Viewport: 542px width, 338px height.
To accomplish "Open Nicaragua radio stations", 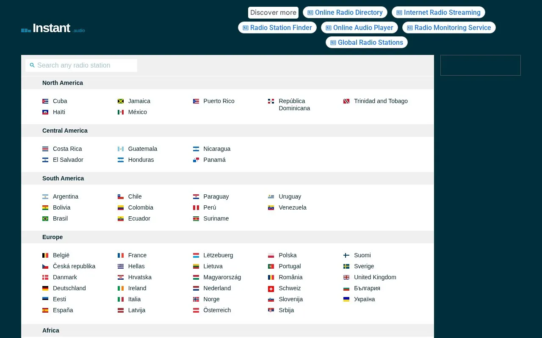I will 217,149.
